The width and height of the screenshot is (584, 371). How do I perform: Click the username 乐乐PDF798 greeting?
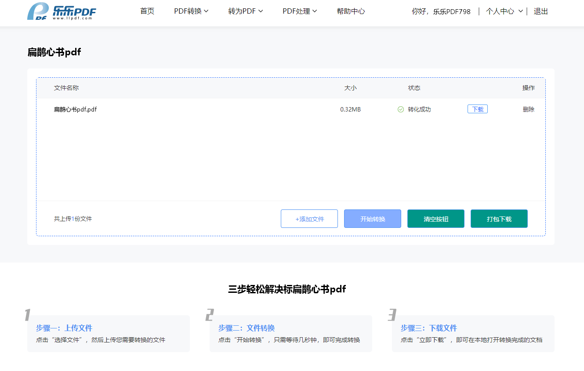[452, 12]
